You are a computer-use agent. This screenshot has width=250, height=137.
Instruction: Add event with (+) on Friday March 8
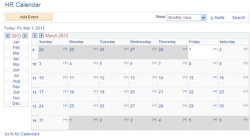coord(215,63)
